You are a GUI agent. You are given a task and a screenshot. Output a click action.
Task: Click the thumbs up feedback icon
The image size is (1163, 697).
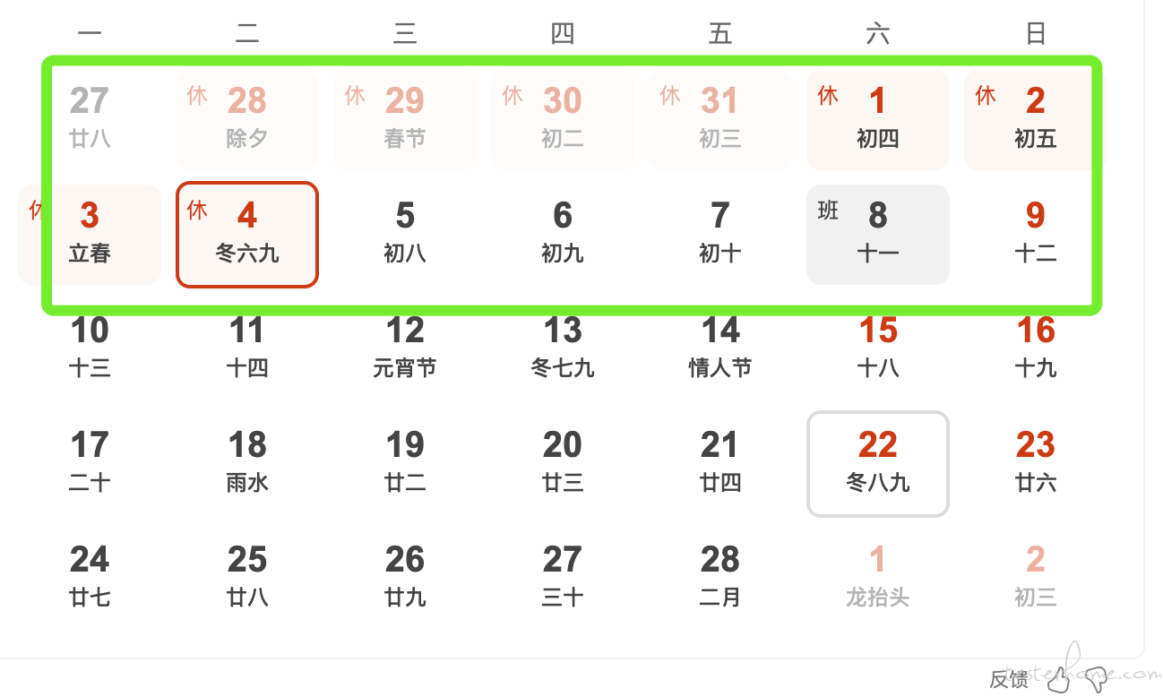pos(1059,679)
